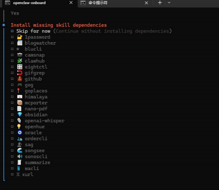
Task: Select the nano-pdf skill label
Action: [x=36, y=109]
